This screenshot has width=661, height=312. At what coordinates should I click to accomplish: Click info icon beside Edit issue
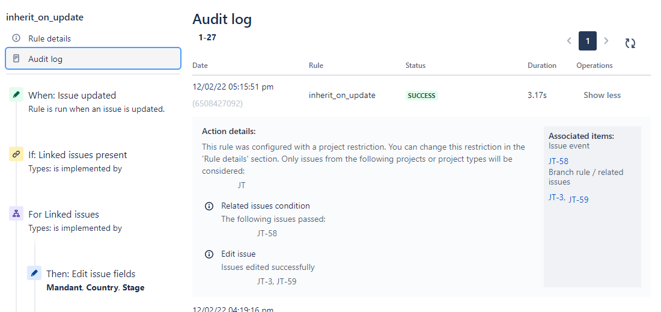coord(209,254)
